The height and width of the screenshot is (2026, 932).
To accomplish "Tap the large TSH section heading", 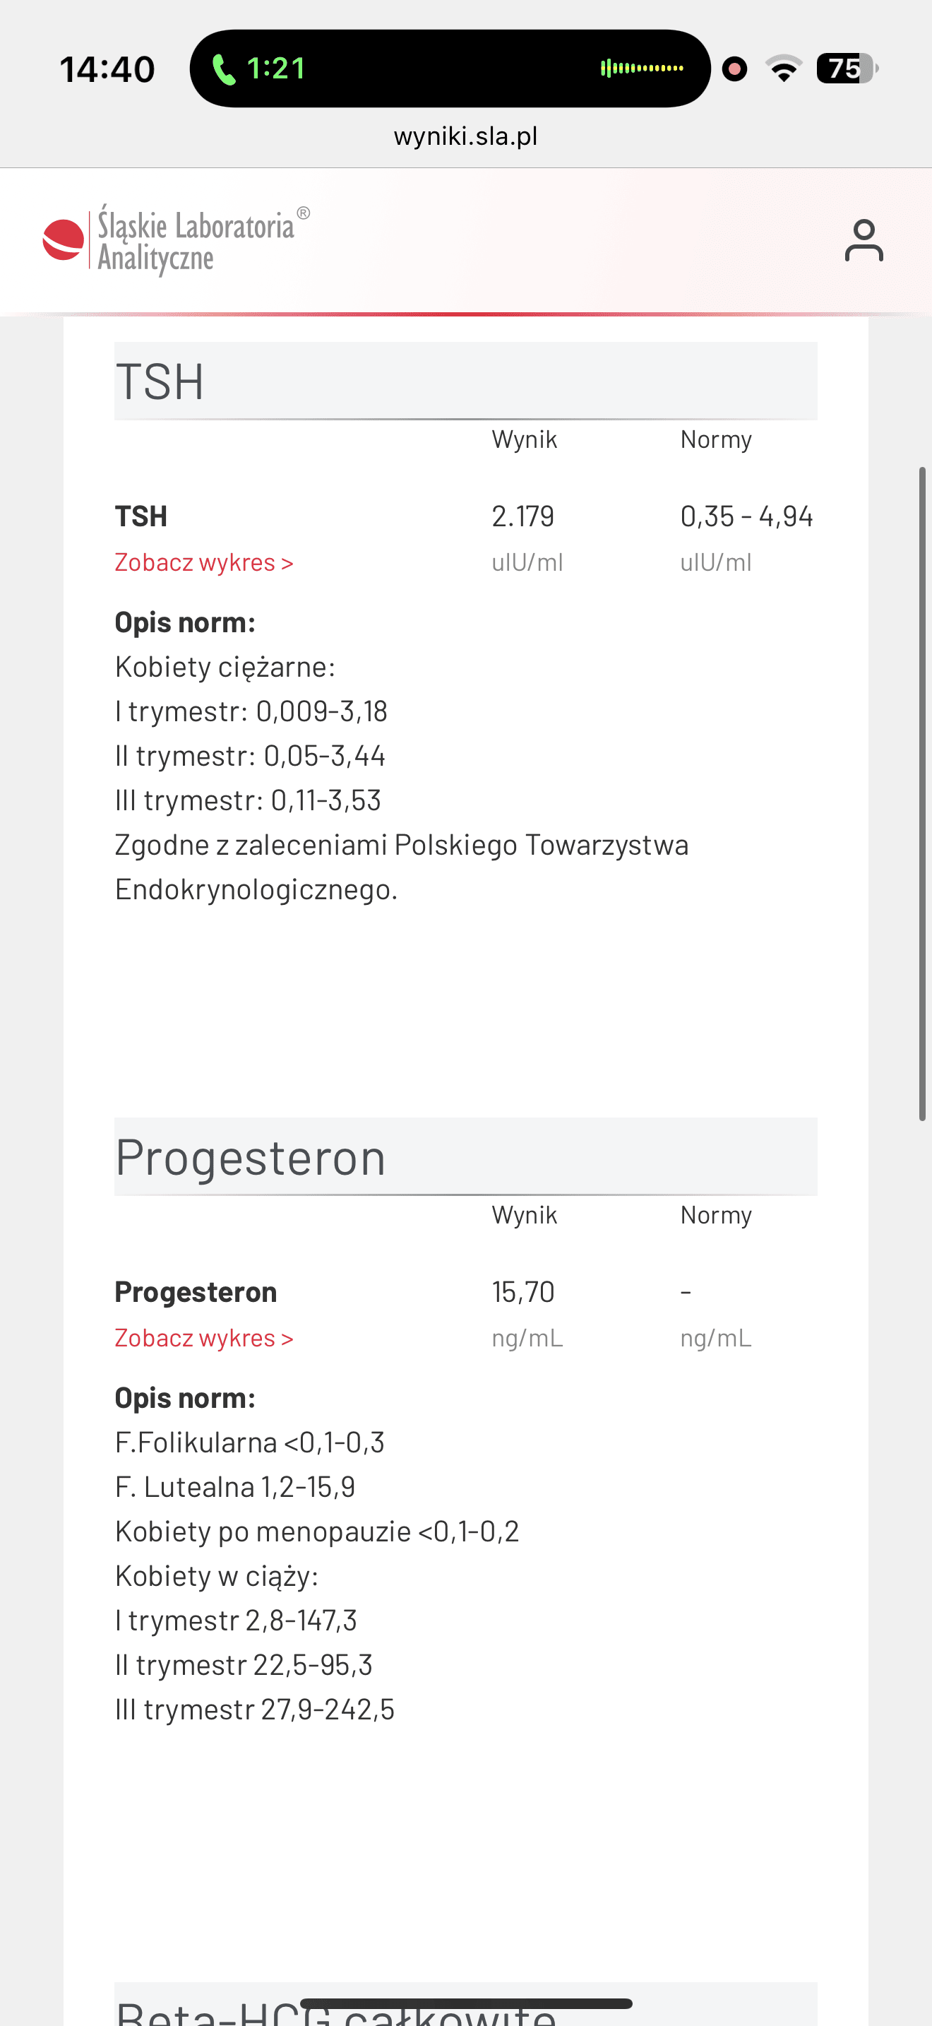I will [160, 382].
